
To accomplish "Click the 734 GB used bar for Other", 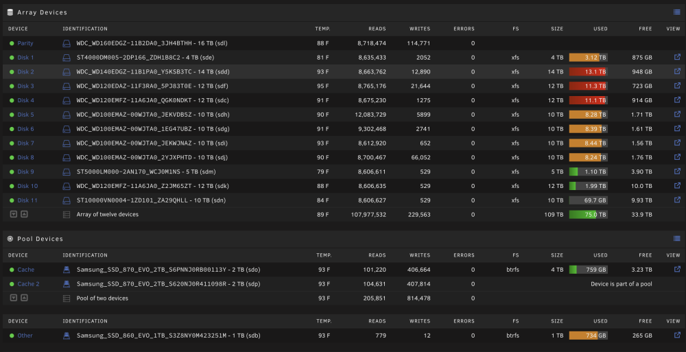I will tap(588, 336).
